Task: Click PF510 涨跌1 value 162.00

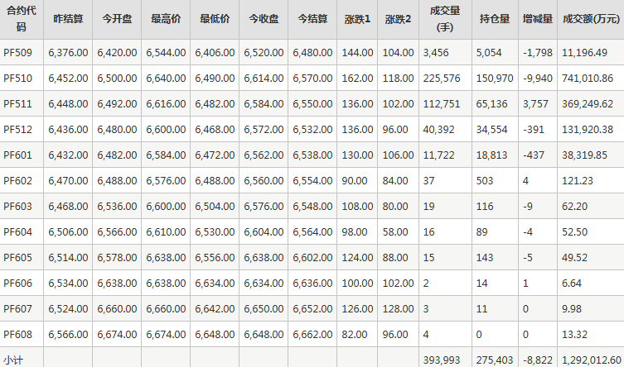Action: tap(357, 79)
